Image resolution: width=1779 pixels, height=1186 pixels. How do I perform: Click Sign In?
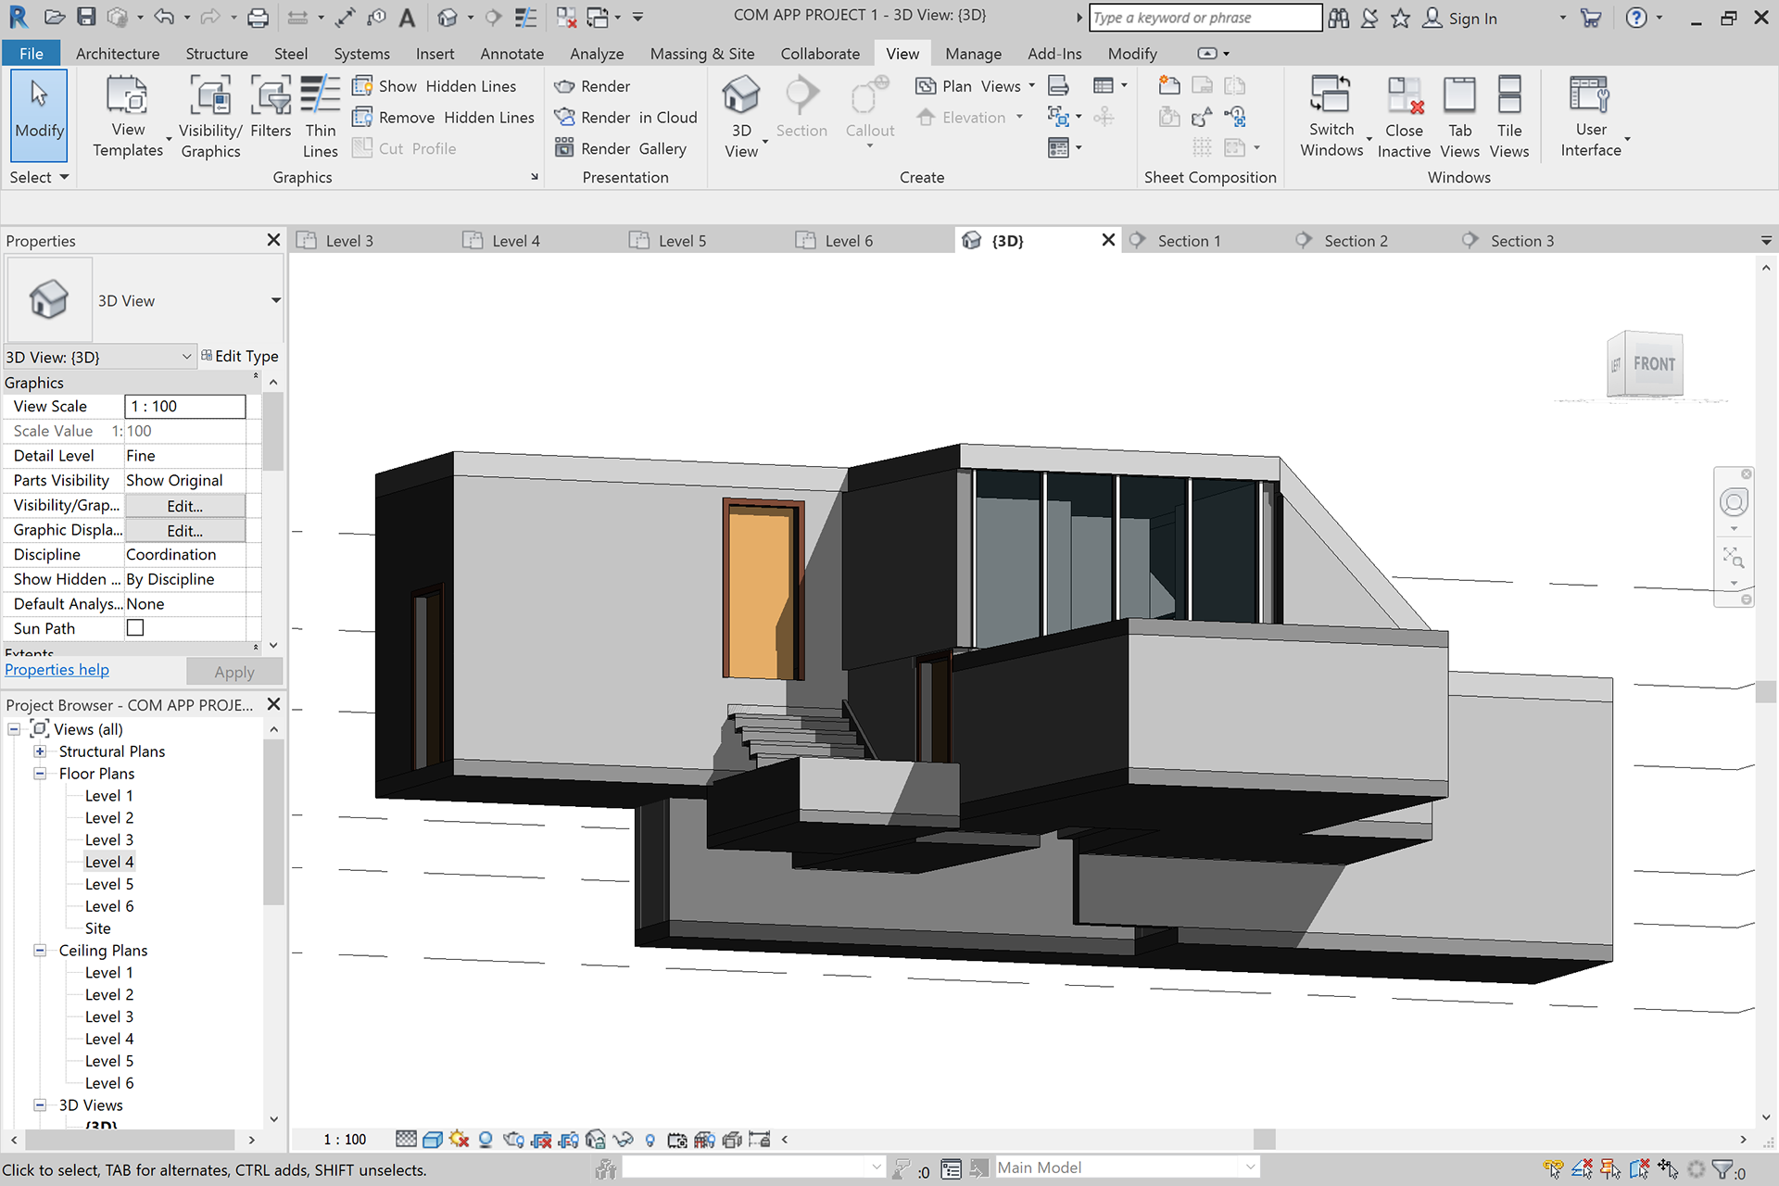point(1460,19)
